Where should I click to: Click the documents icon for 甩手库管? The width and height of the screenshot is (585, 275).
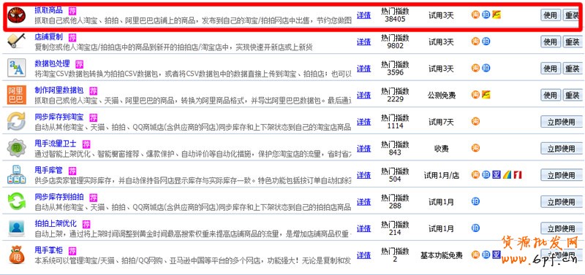(x=16, y=175)
